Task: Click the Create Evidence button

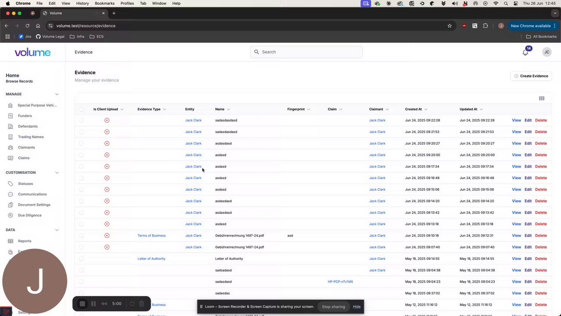Action: [x=531, y=76]
